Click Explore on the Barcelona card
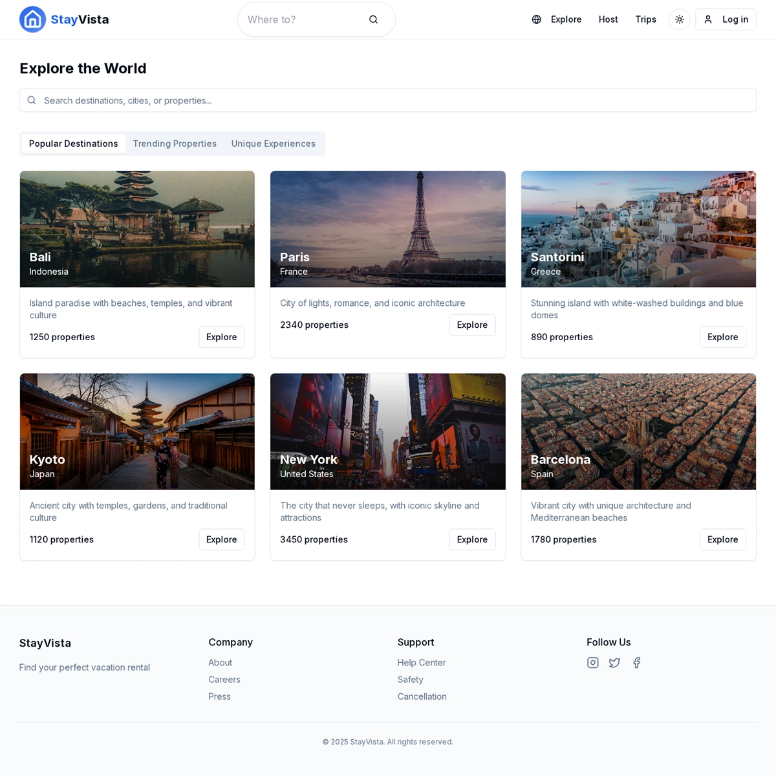The width and height of the screenshot is (776, 776). click(723, 539)
